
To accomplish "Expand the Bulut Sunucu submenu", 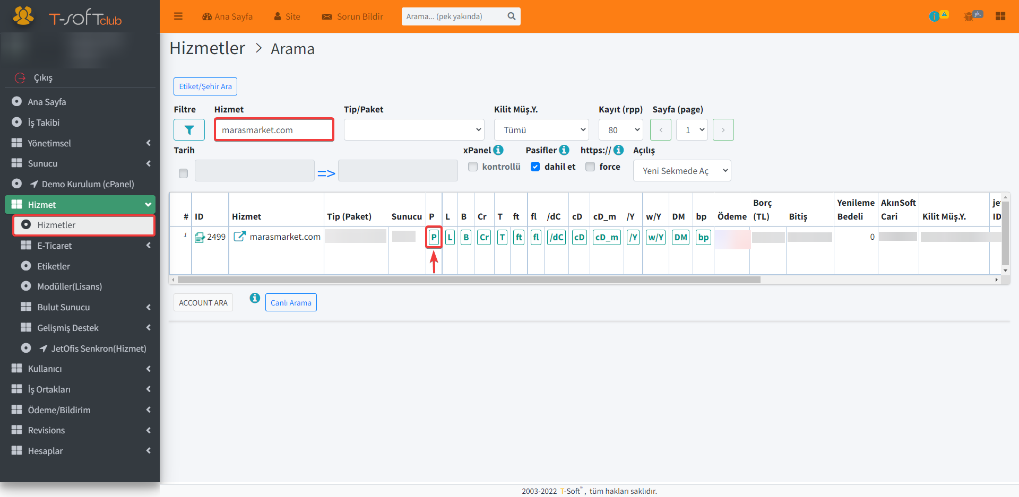I will (85, 307).
